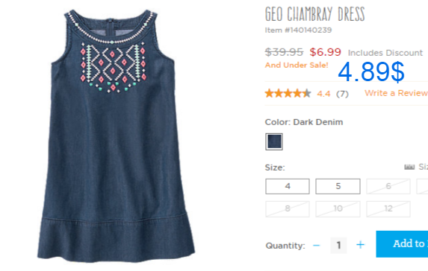Screen dimensions: 428x271
Task: Decrease quantity with the minus icon
Action: click(316, 246)
